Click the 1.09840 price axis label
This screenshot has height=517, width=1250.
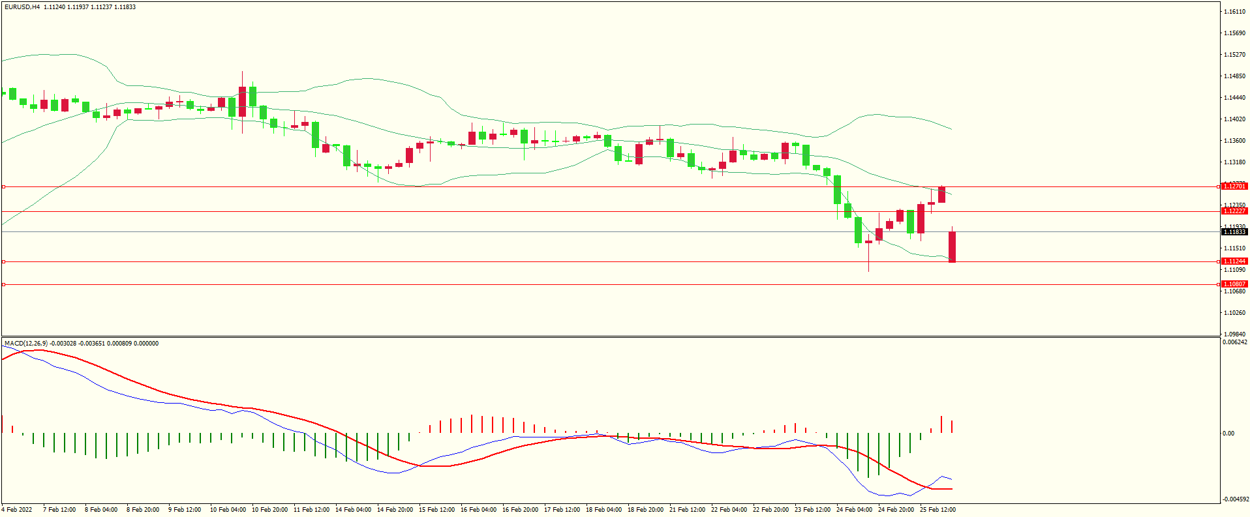pos(1235,334)
